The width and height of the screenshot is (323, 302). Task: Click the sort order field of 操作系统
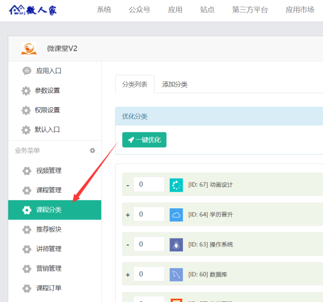point(149,244)
